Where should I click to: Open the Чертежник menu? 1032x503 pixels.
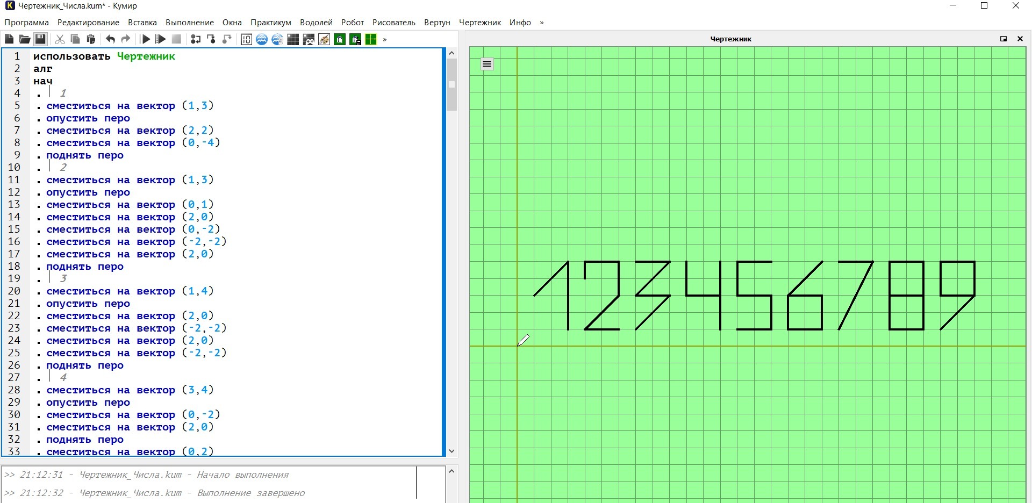pos(479,23)
